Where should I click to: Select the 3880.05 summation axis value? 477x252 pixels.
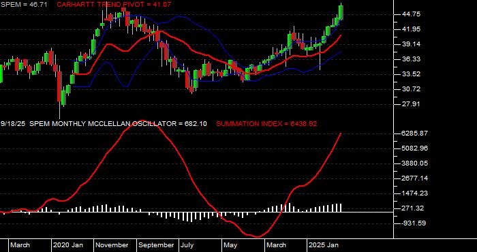click(414, 163)
